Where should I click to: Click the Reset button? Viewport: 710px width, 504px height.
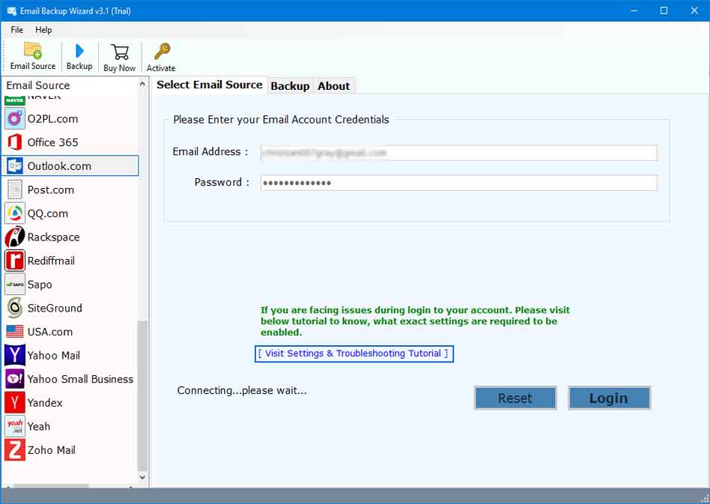point(515,398)
